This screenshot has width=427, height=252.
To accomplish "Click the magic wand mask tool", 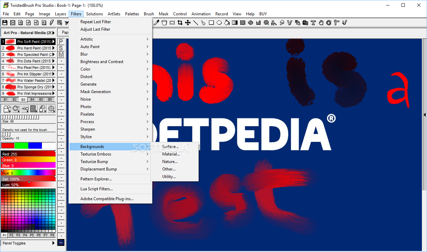I will click(274, 23).
